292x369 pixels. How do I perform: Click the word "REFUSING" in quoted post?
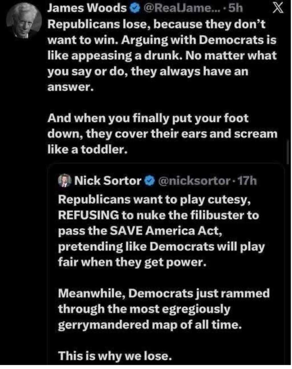click(x=88, y=215)
